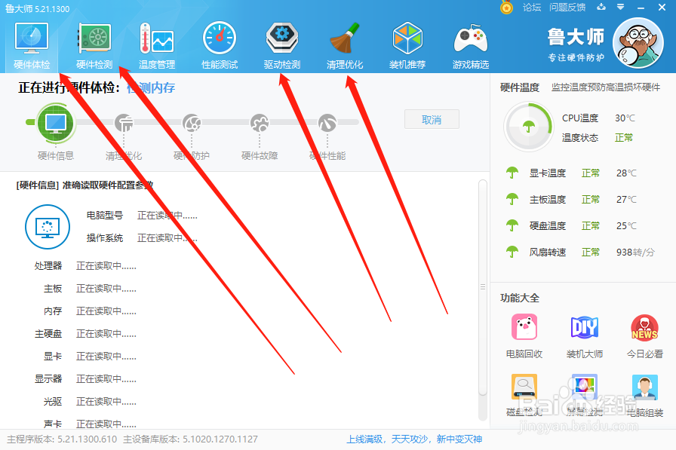Open 电脑回收 pink pig icon

(x=524, y=327)
